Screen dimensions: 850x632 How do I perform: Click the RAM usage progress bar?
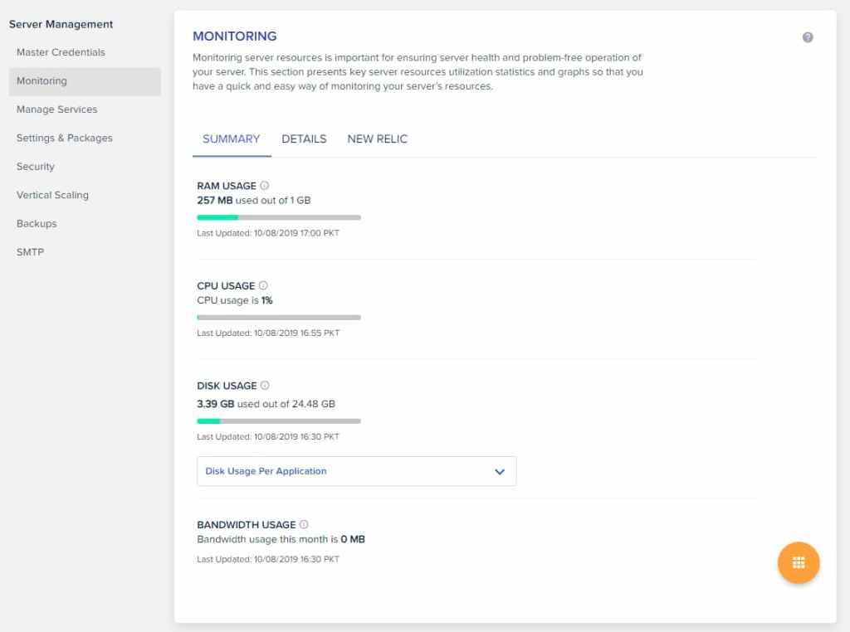point(278,217)
